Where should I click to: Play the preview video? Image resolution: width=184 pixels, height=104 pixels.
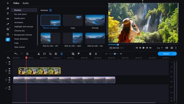click(144, 48)
